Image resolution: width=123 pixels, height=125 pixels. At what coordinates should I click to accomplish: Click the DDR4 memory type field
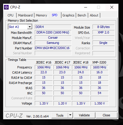pyautogui.click(x=53, y=27)
